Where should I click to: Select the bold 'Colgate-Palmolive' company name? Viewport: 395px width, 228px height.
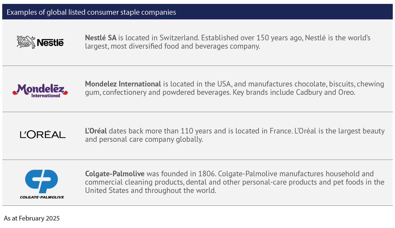(x=115, y=174)
